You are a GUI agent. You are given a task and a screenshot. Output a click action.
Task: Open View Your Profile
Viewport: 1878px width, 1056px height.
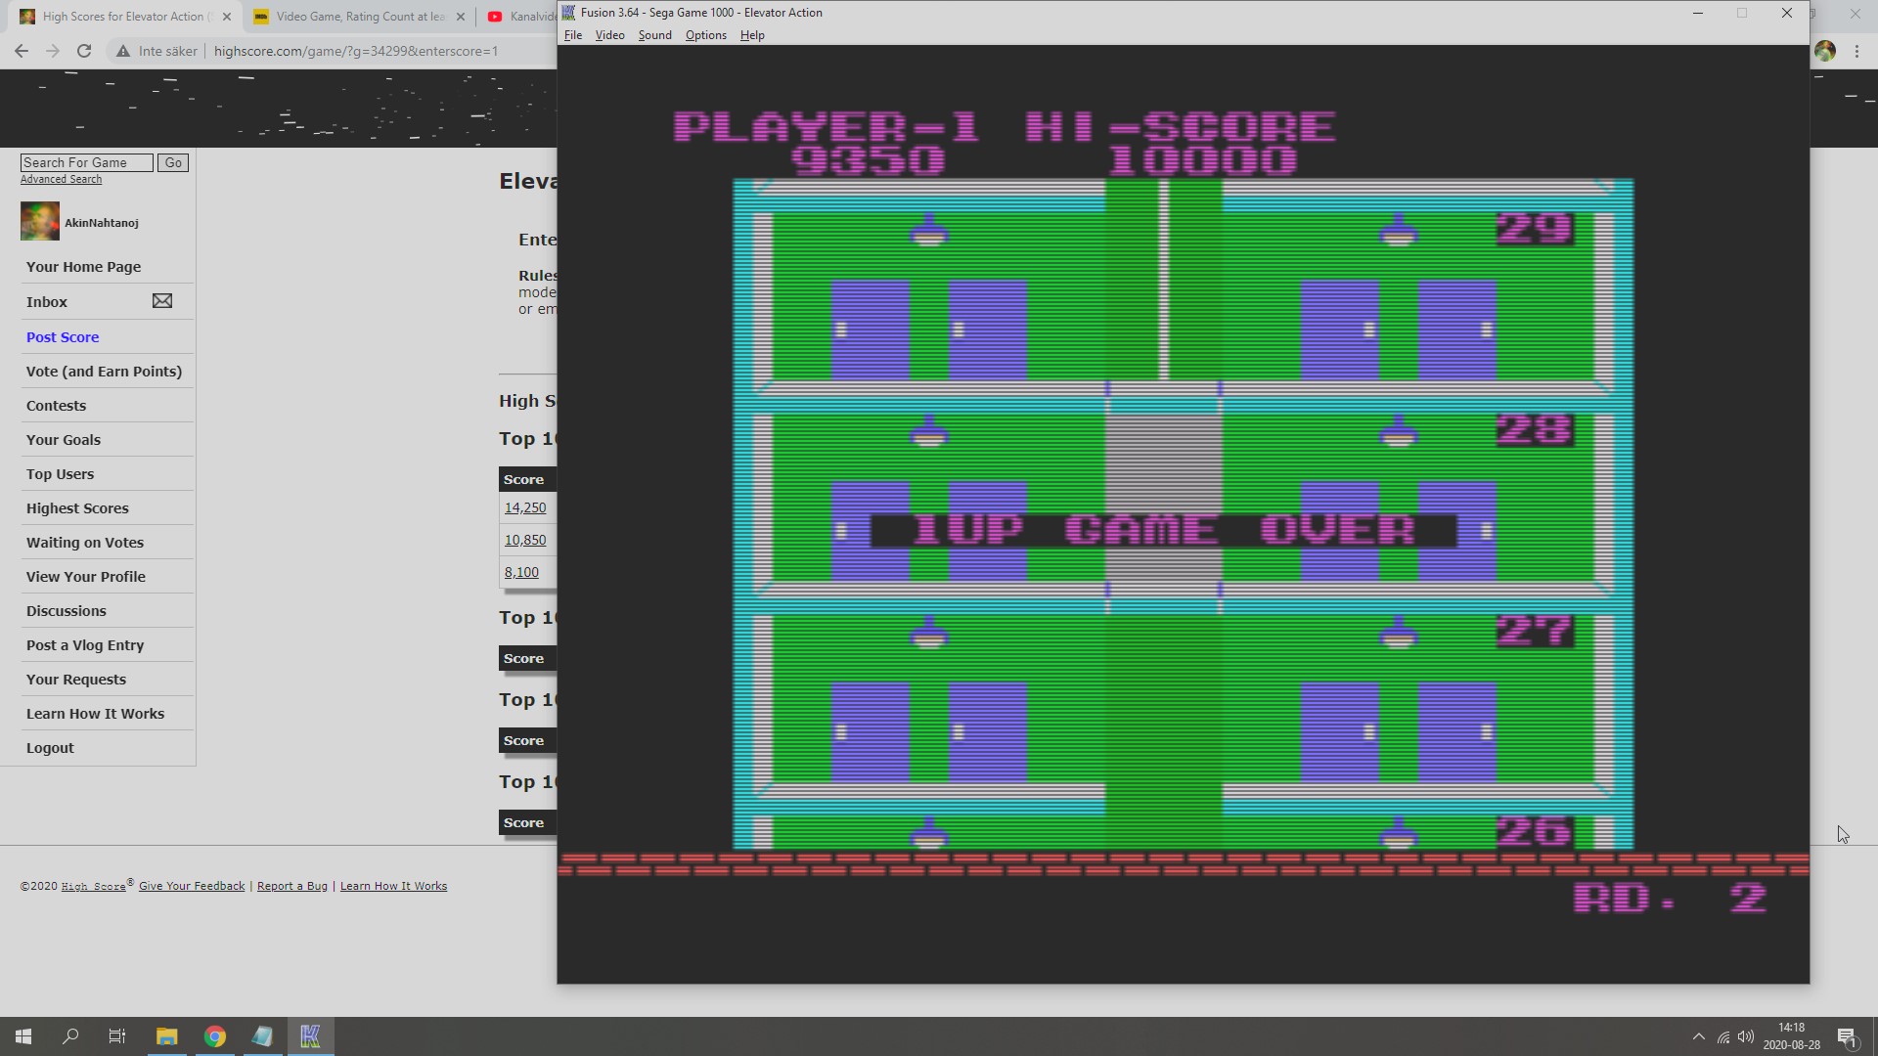pos(86,577)
